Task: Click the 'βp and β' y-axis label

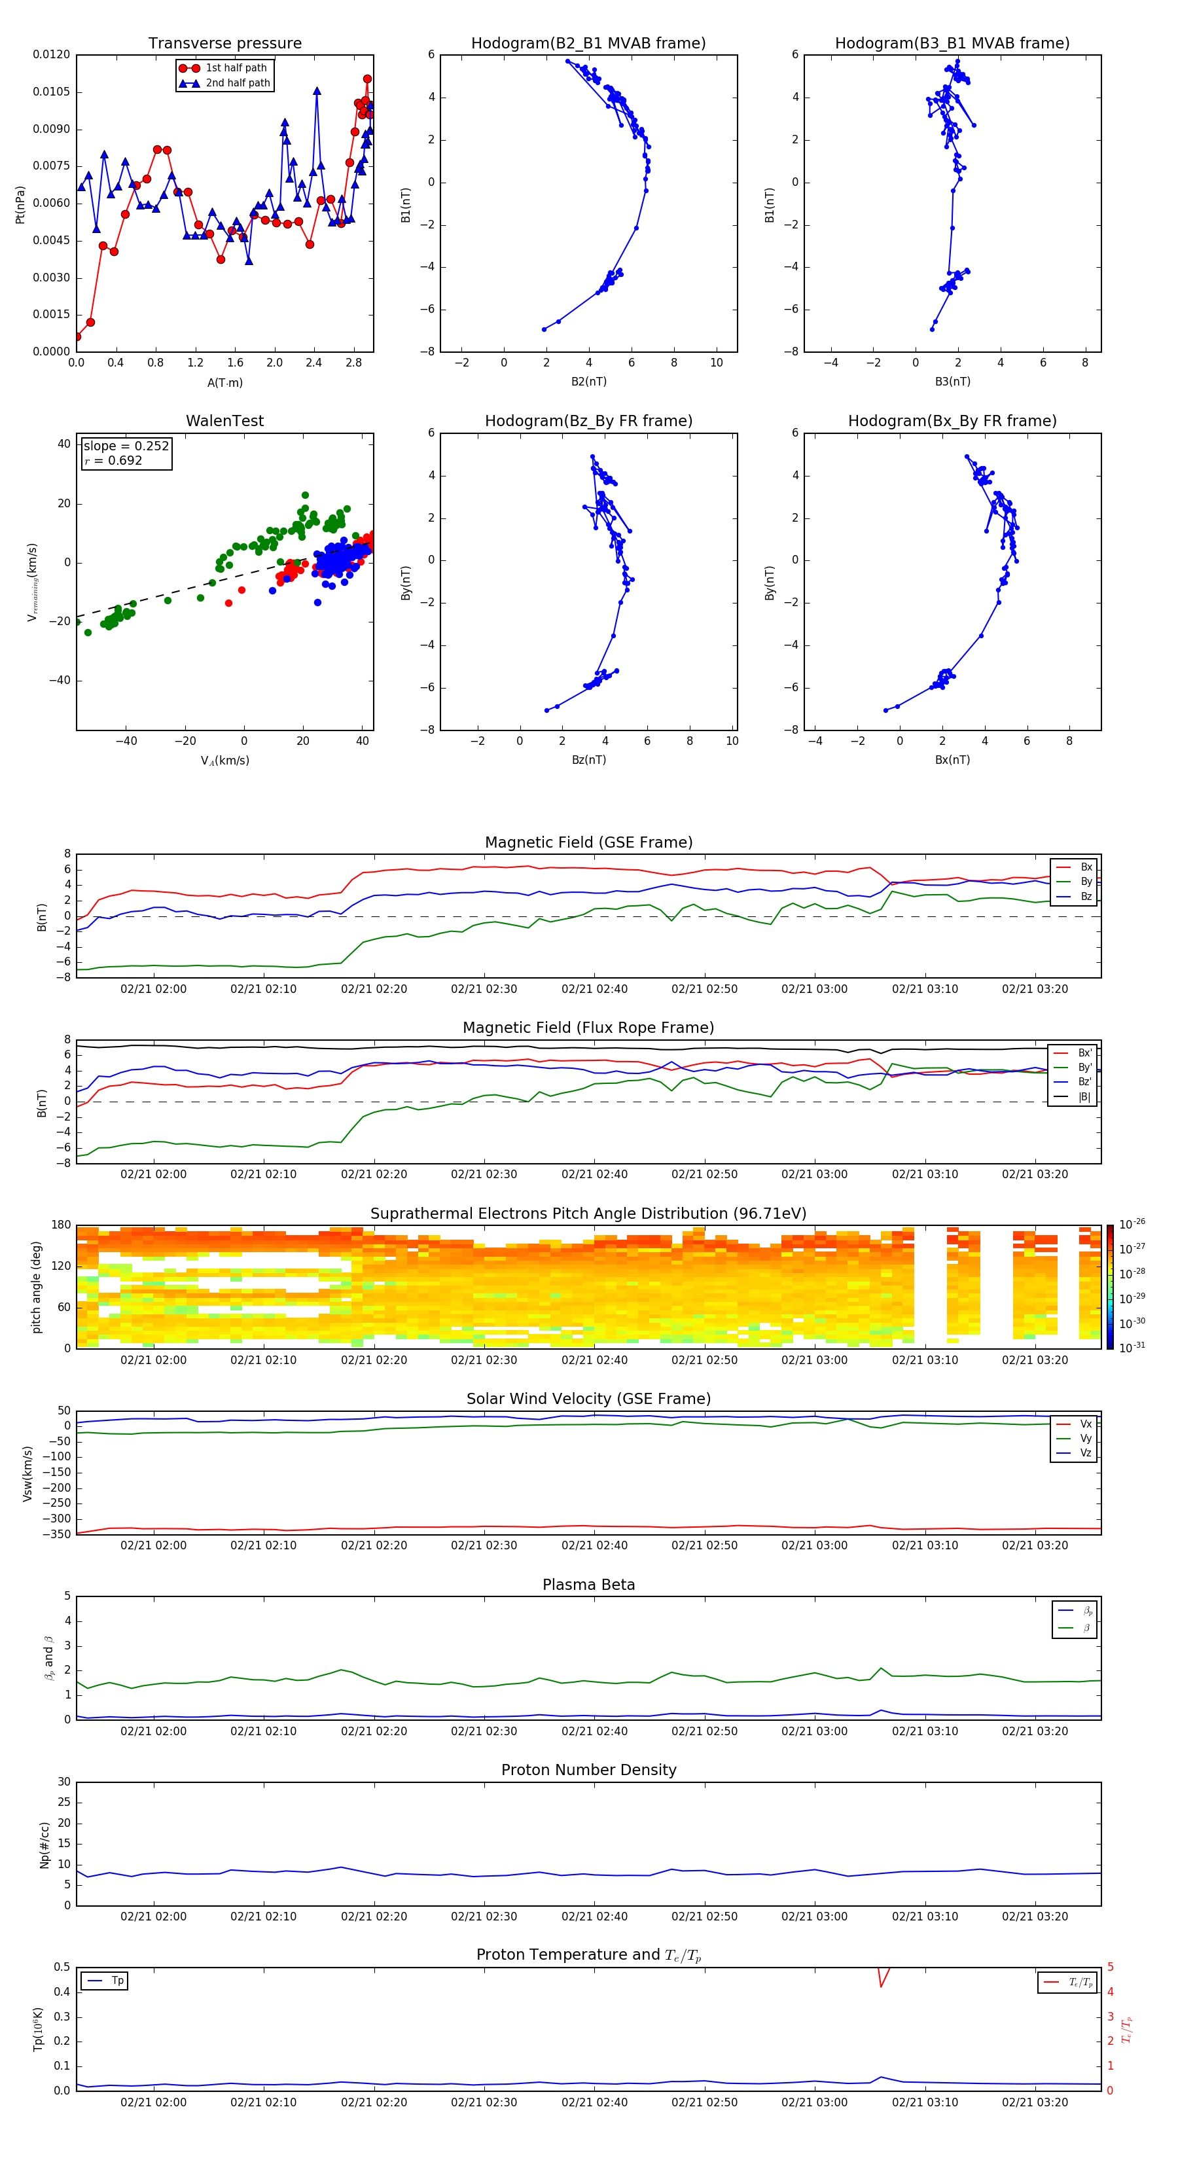Action: point(48,1658)
